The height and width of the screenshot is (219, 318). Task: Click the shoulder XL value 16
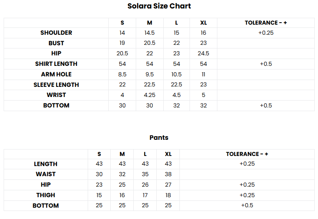coord(203,33)
